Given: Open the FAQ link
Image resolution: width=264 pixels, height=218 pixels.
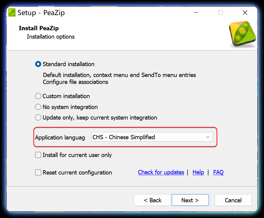Looking at the screenshot, I should tap(218, 172).
